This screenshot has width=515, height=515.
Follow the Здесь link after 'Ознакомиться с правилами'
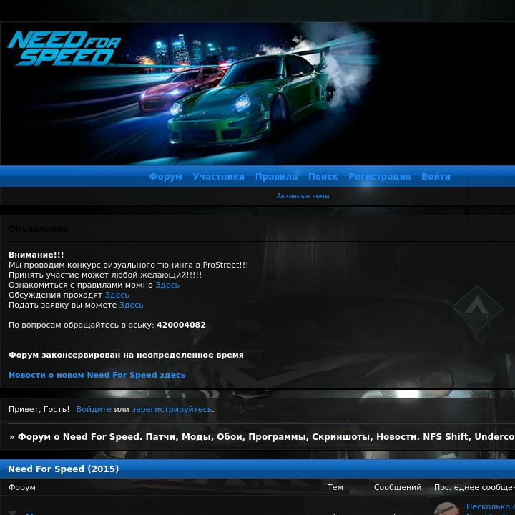[167, 285]
